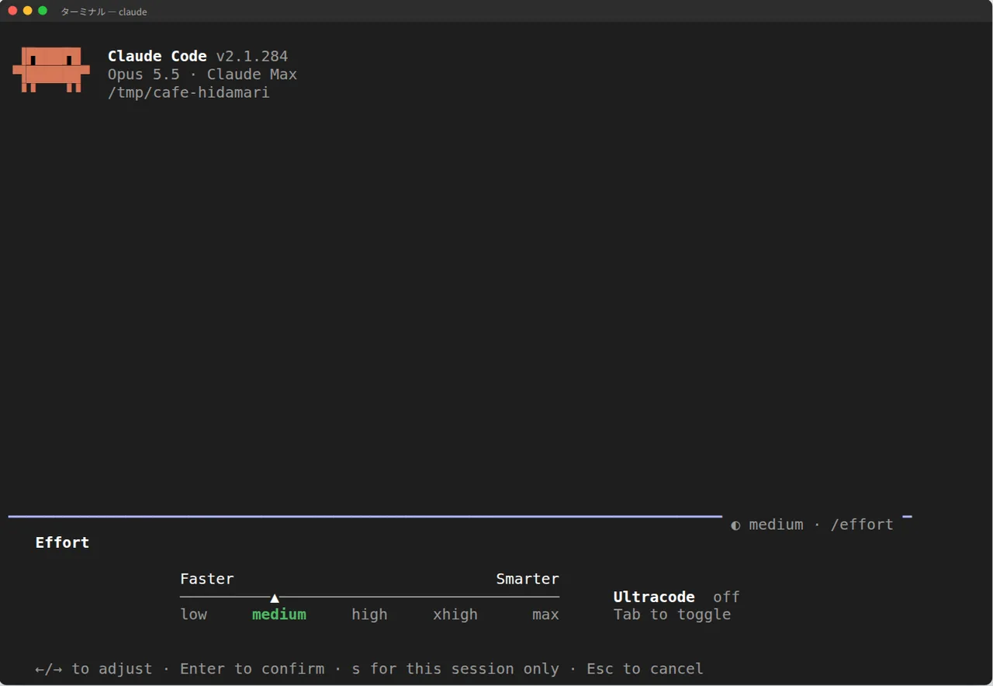
Task: Click the 'Opus 5.5 · Claude Max' line
Action: point(202,74)
